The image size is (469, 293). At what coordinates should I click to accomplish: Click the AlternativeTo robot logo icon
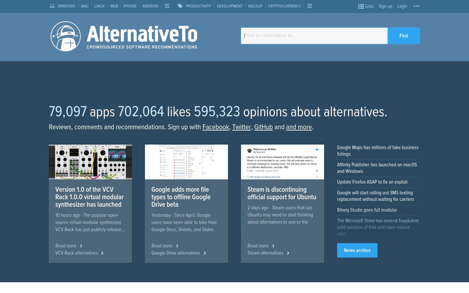66,36
